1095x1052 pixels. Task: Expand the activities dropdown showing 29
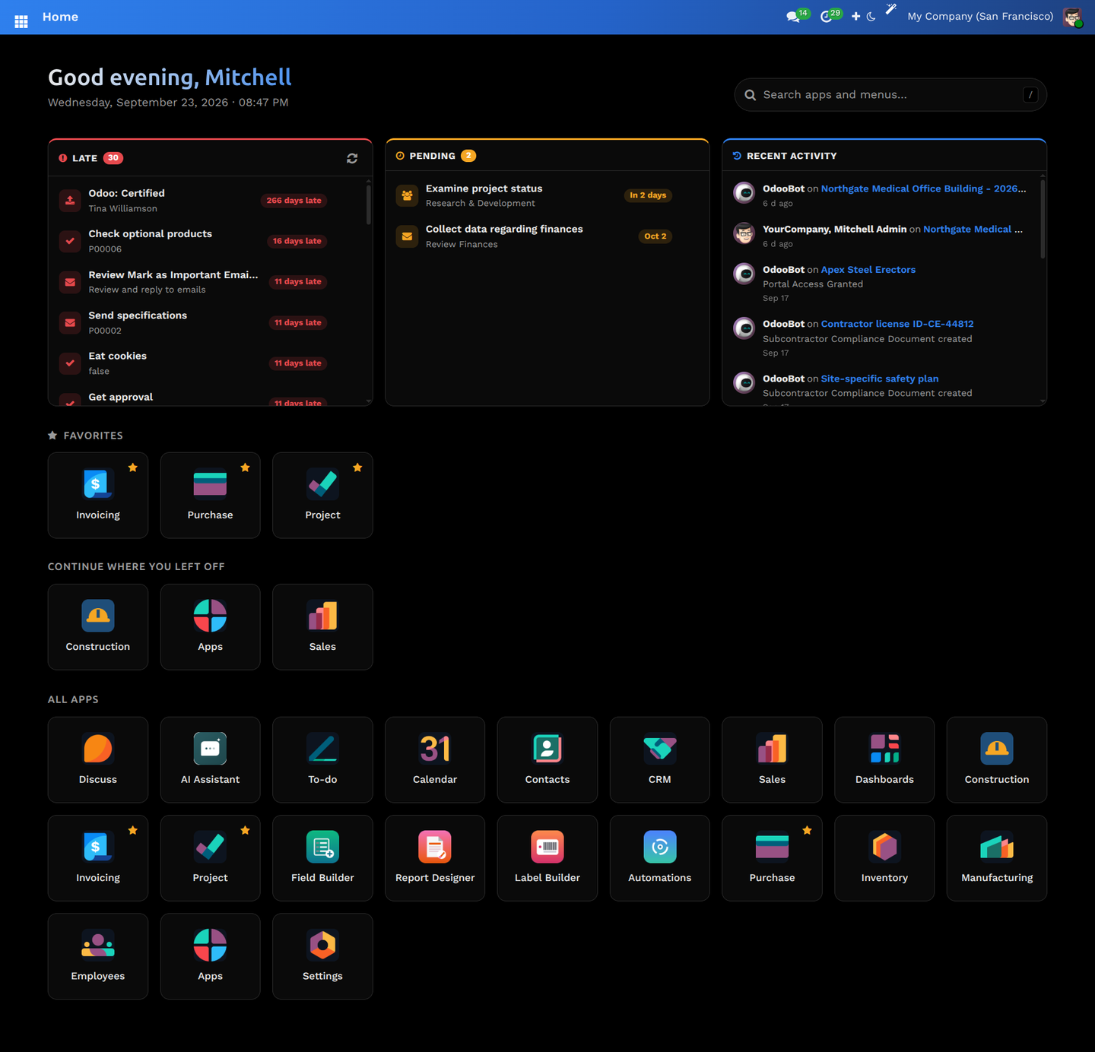[x=830, y=15]
